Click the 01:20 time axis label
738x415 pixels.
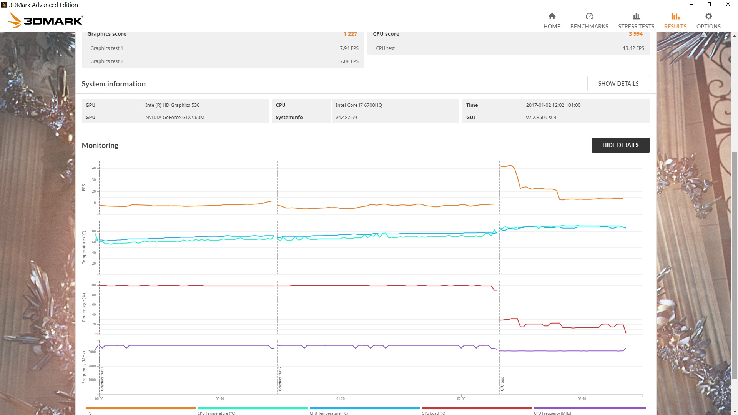(341, 399)
